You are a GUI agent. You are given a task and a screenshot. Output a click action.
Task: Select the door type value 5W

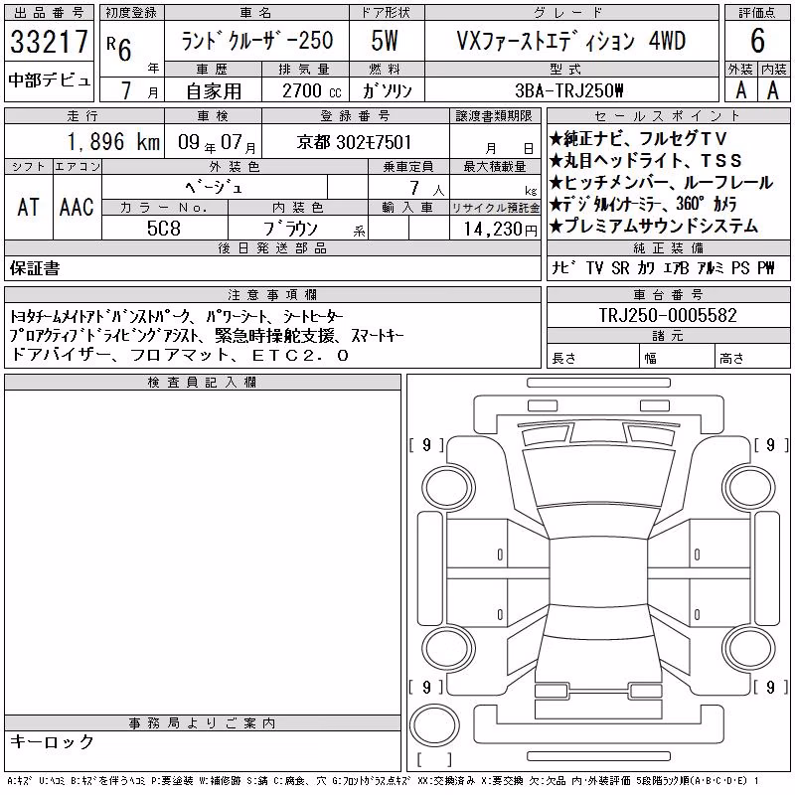[385, 41]
